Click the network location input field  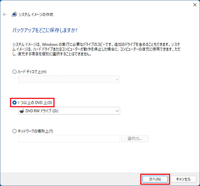pos(69,139)
